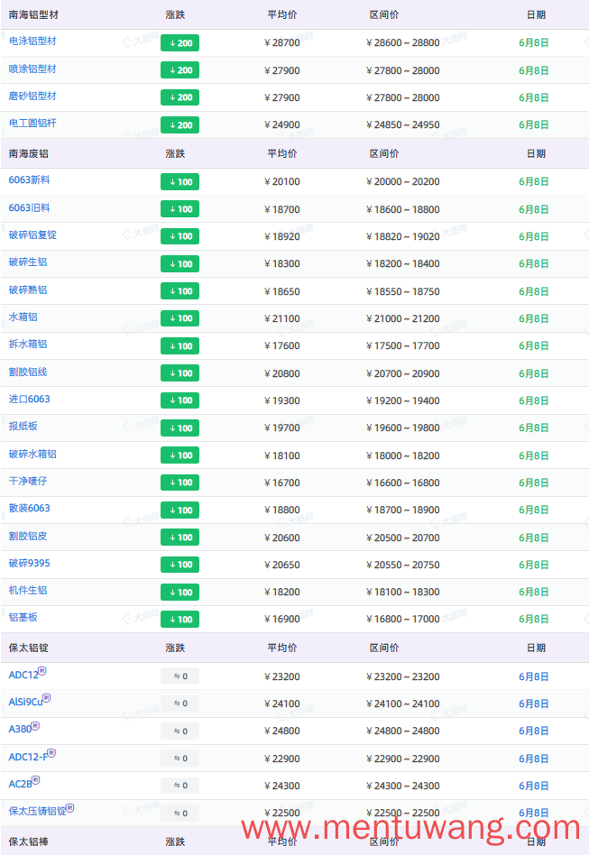Click the 6月8日 date for ADC12
The width and height of the screenshot is (589, 855).
click(x=533, y=676)
